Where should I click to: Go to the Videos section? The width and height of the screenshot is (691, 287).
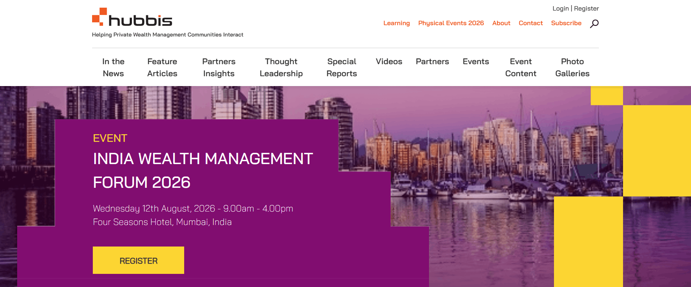coord(389,62)
